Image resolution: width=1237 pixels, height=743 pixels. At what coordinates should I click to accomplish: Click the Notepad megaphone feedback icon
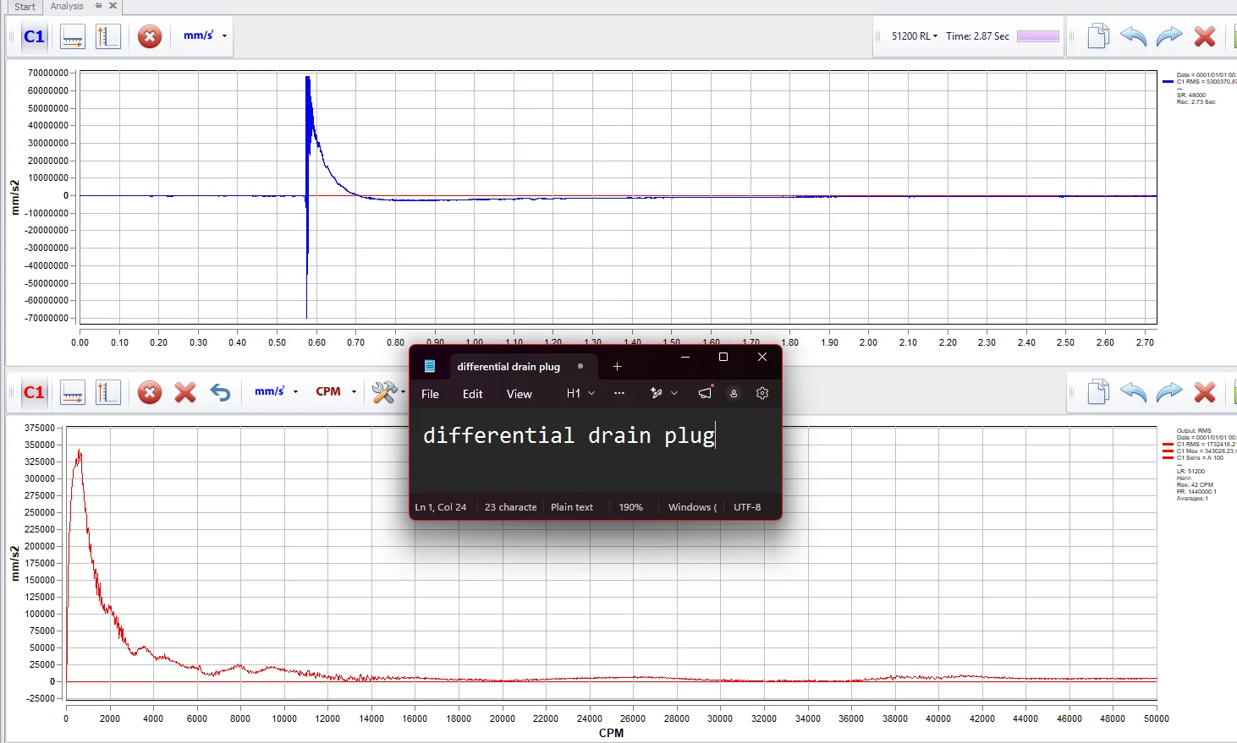click(705, 393)
